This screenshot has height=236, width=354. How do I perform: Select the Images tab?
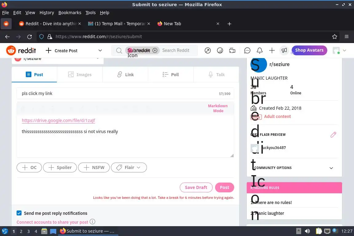click(80, 75)
